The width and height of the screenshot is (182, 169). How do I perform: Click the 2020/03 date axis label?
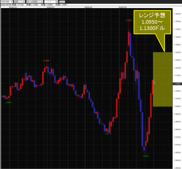pyautogui.click(x=122, y=7)
